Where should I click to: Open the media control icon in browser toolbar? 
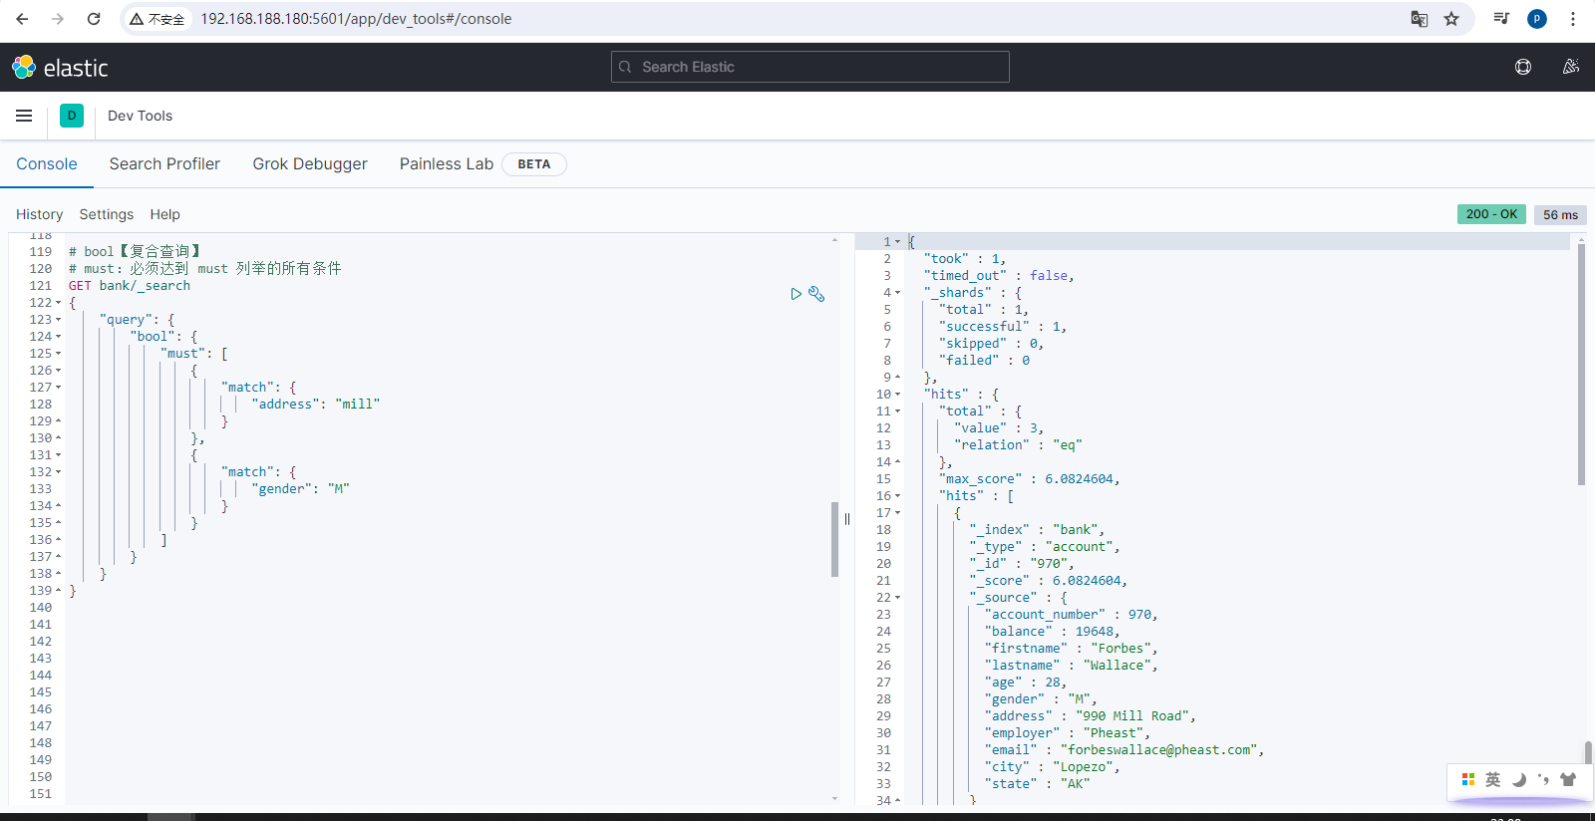(1501, 19)
